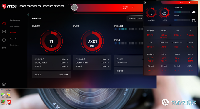Click the user profile avatar

coord(74,7)
